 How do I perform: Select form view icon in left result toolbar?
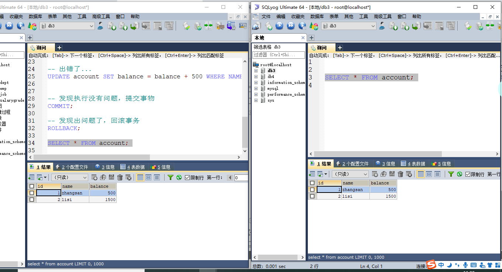148,177
